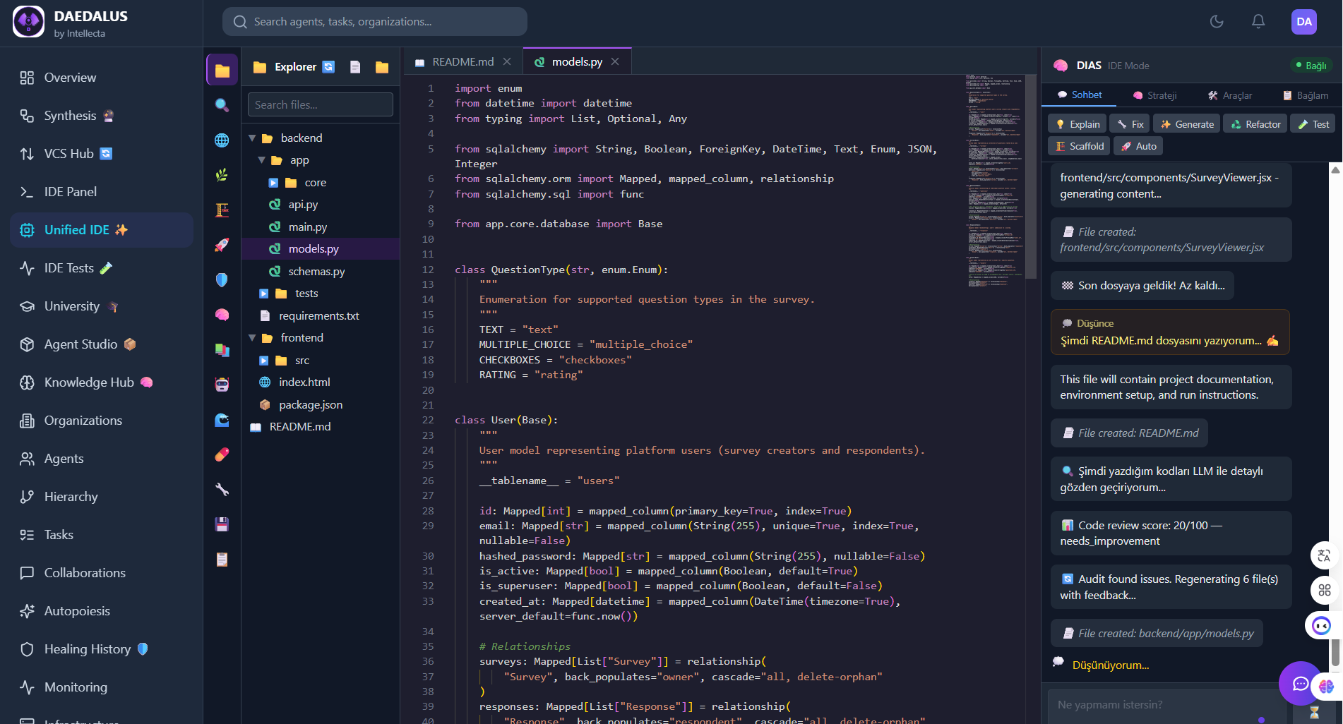
Task: Open main.py in the file tree
Action: point(321,227)
